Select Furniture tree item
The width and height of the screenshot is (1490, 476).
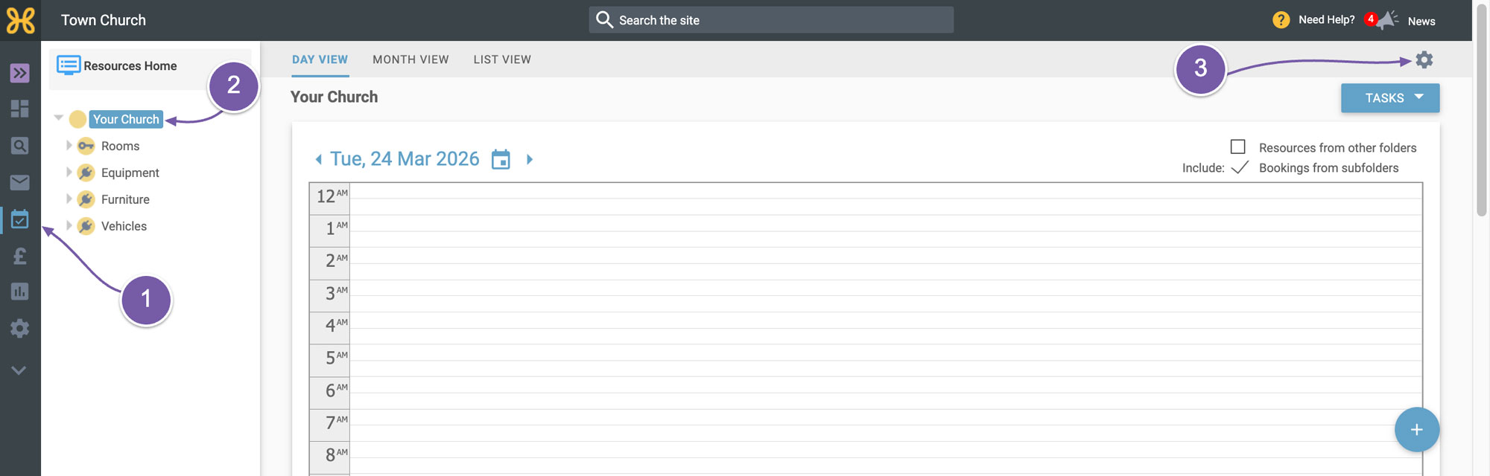(125, 199)
